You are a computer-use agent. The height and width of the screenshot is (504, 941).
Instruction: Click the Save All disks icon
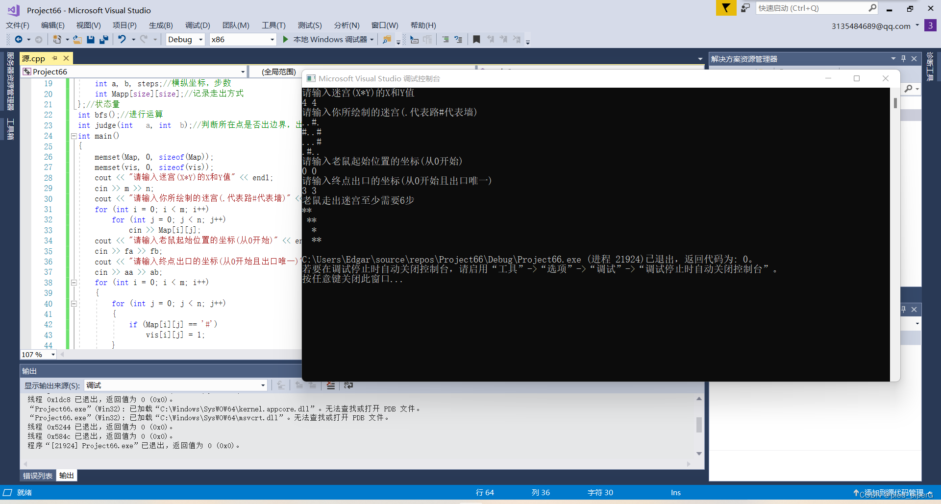[x=103, y=39]
